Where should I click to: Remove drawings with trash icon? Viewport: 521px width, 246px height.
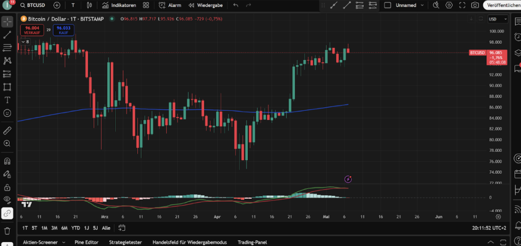pyautogui.click(x=7, y=230)
